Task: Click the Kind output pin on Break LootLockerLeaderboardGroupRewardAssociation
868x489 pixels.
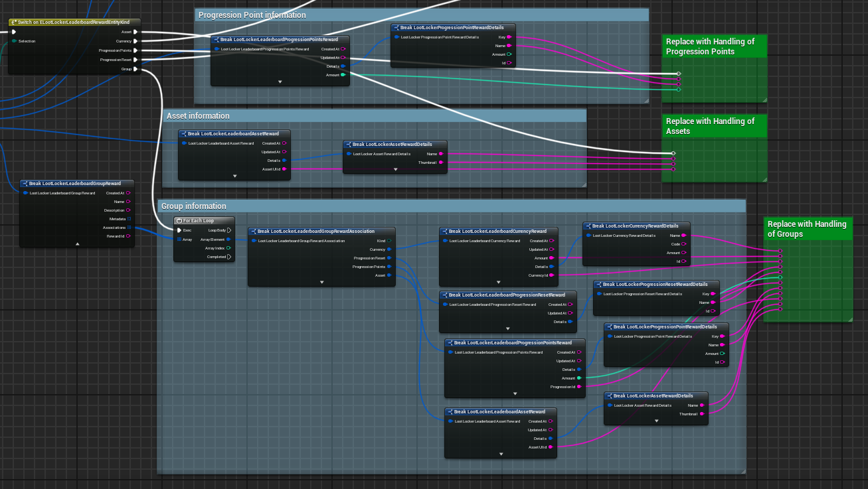Action: click(x=389, y=241)
